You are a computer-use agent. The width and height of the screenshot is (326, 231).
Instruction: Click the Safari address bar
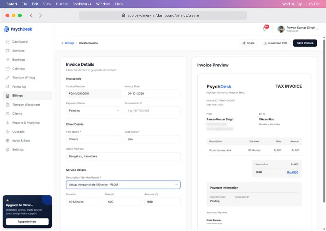[163, 15]
